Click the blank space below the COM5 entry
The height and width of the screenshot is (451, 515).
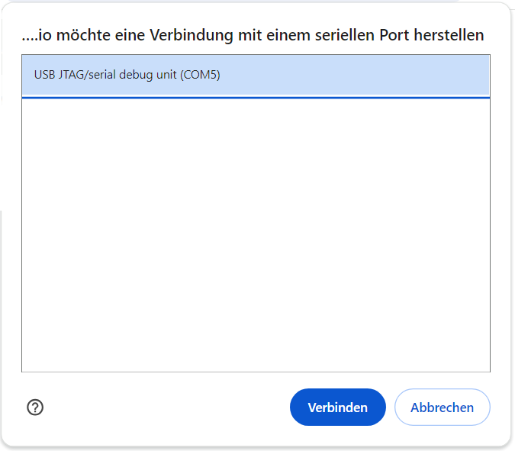[256, 235]
